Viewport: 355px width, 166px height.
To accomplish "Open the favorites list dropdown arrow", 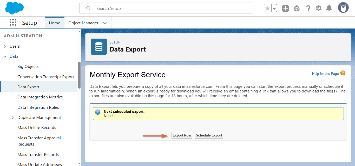I will [x=274, y=9].
